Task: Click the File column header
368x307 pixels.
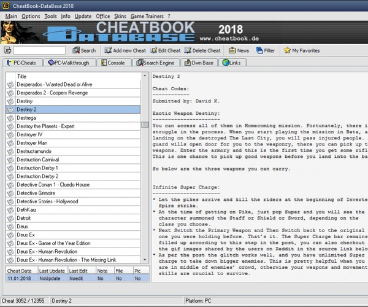Action: point(124,271)
